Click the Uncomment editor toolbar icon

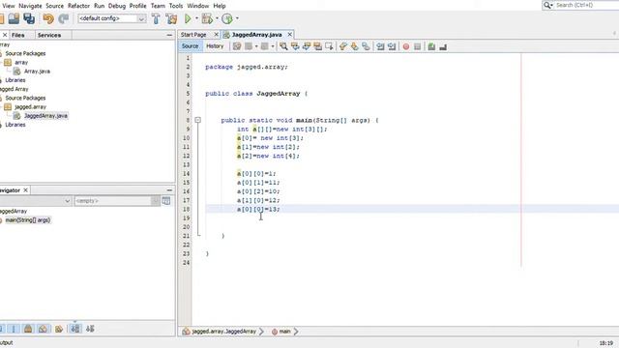click(x=443, y=46)
